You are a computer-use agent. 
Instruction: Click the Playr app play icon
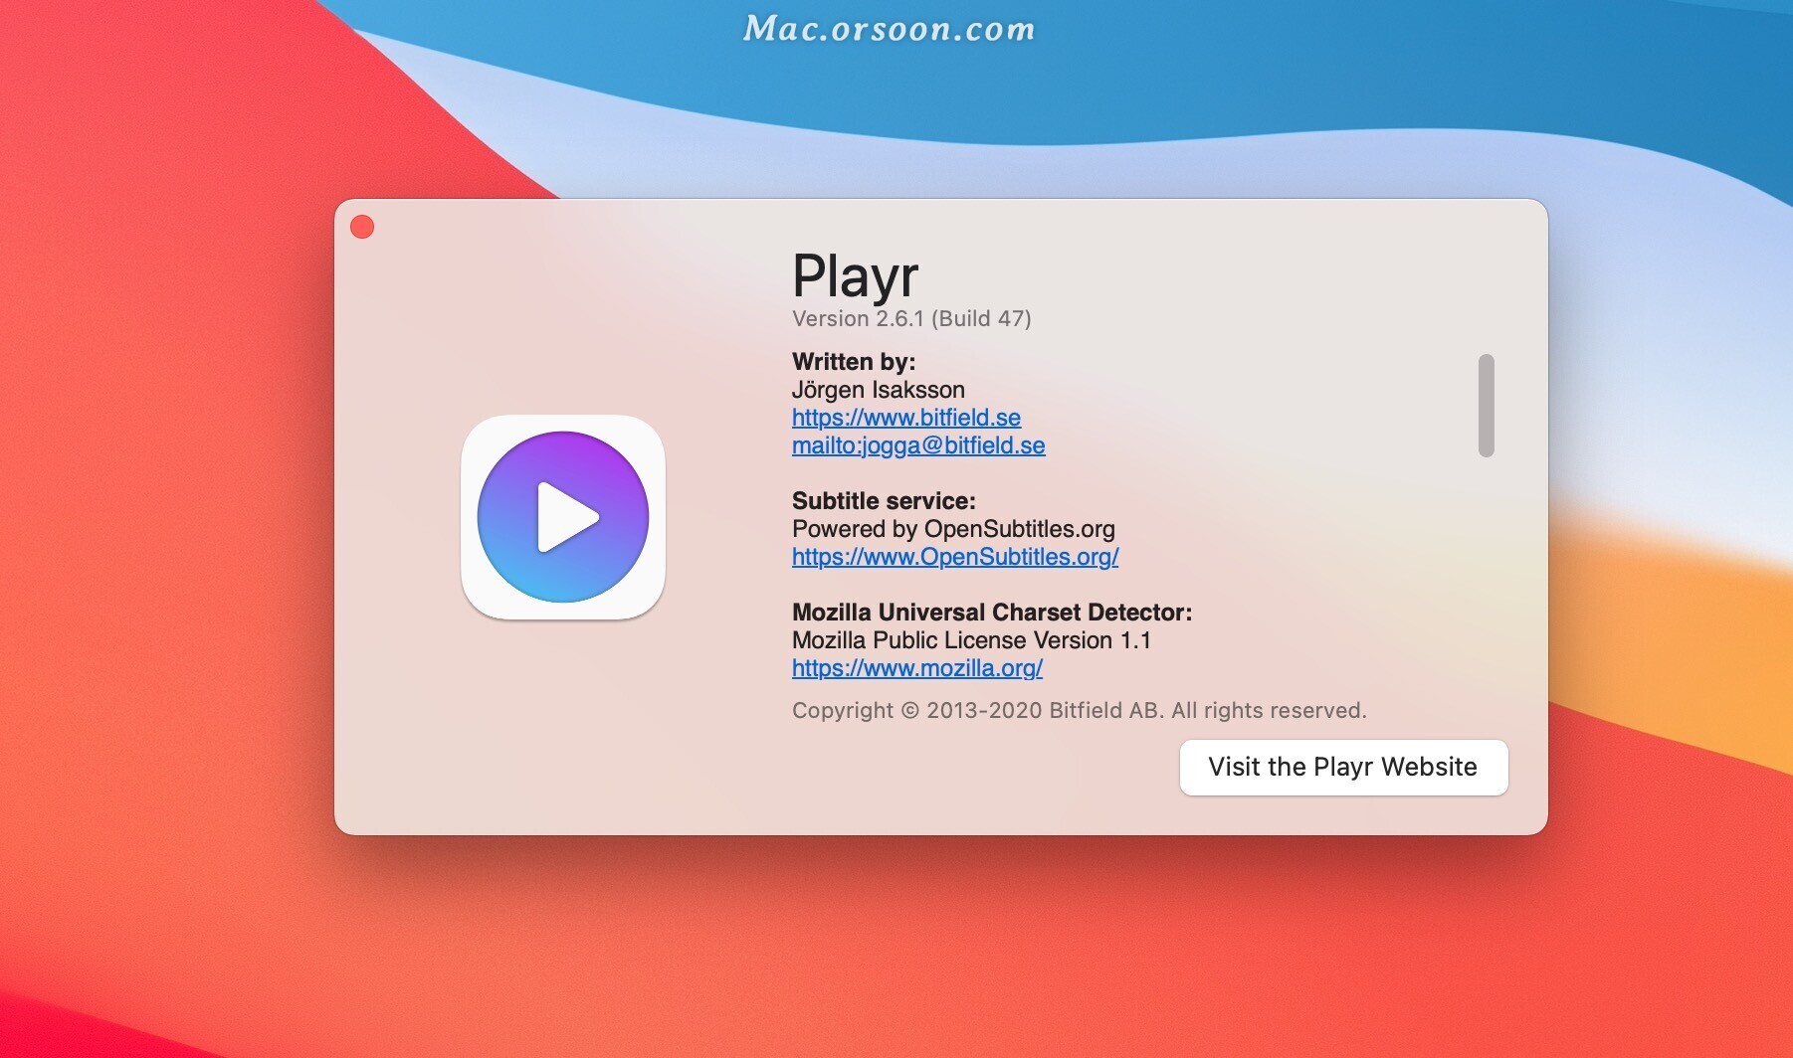pyautogui.click(x=563, y=517)
